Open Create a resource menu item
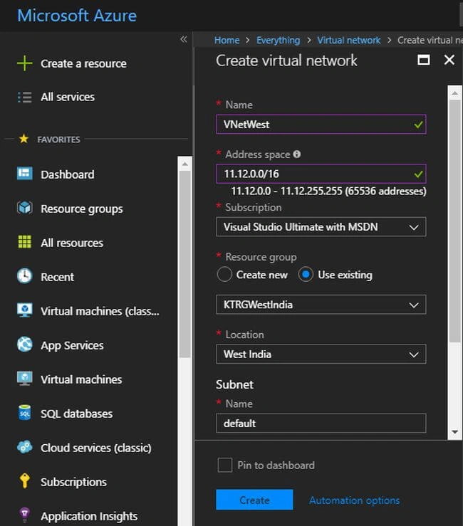The width and height of the screenshot is (463, 526). tap(83, 63)
